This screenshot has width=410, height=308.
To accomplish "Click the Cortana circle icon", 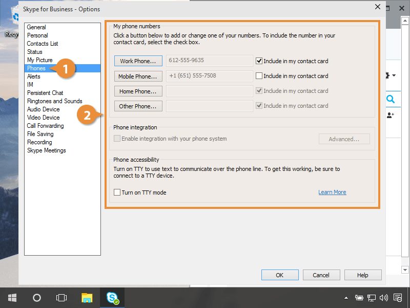I will click(x=37, y=297).
